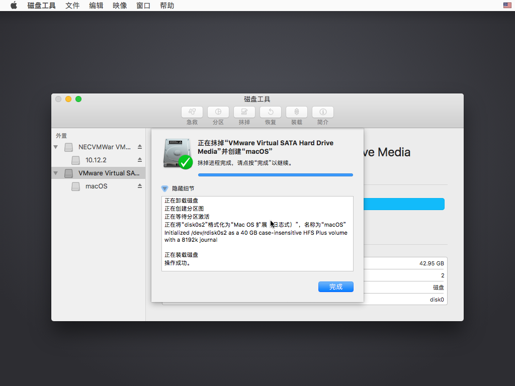
Task: Click the NECVMWar VM drive icon
Action: pyautogui.click(x=68, y=147)
